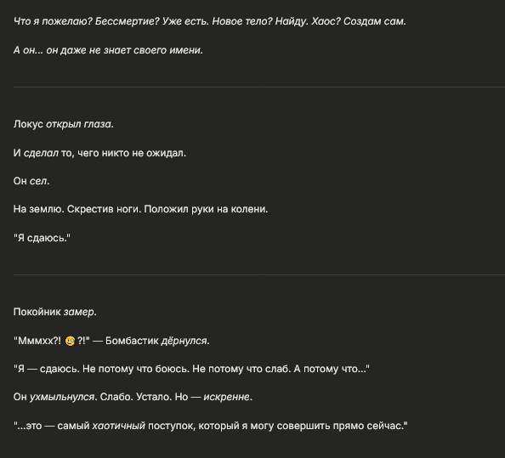This screenshot has height=458, width=505.
Task: Click the word 'Бомбастик'
Action: pos(132,341)
